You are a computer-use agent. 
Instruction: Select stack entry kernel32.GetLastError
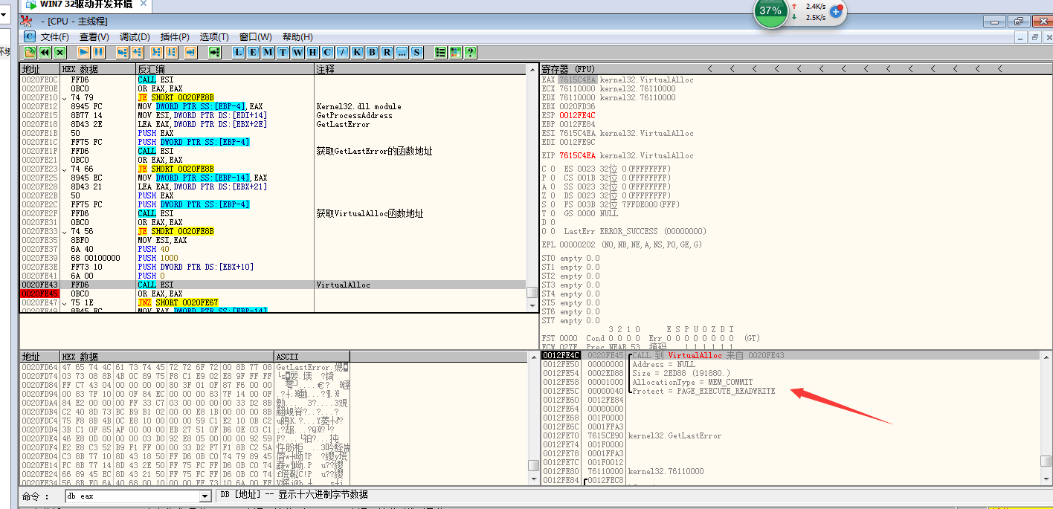pos(674,435)
